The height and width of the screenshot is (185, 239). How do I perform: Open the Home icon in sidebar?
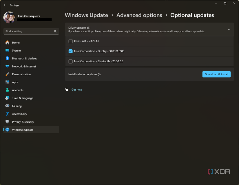pos(7,42)
